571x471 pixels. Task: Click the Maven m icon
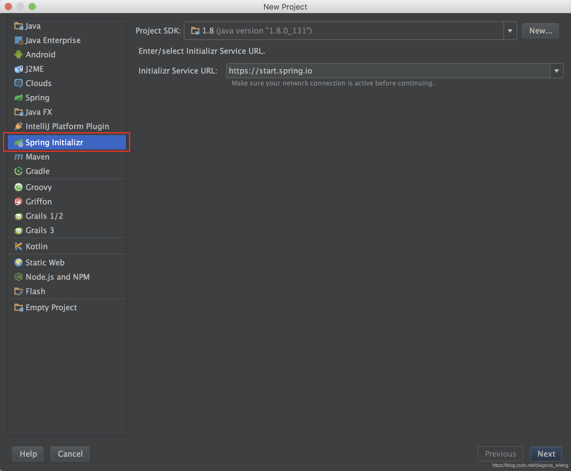coord(19,157)
